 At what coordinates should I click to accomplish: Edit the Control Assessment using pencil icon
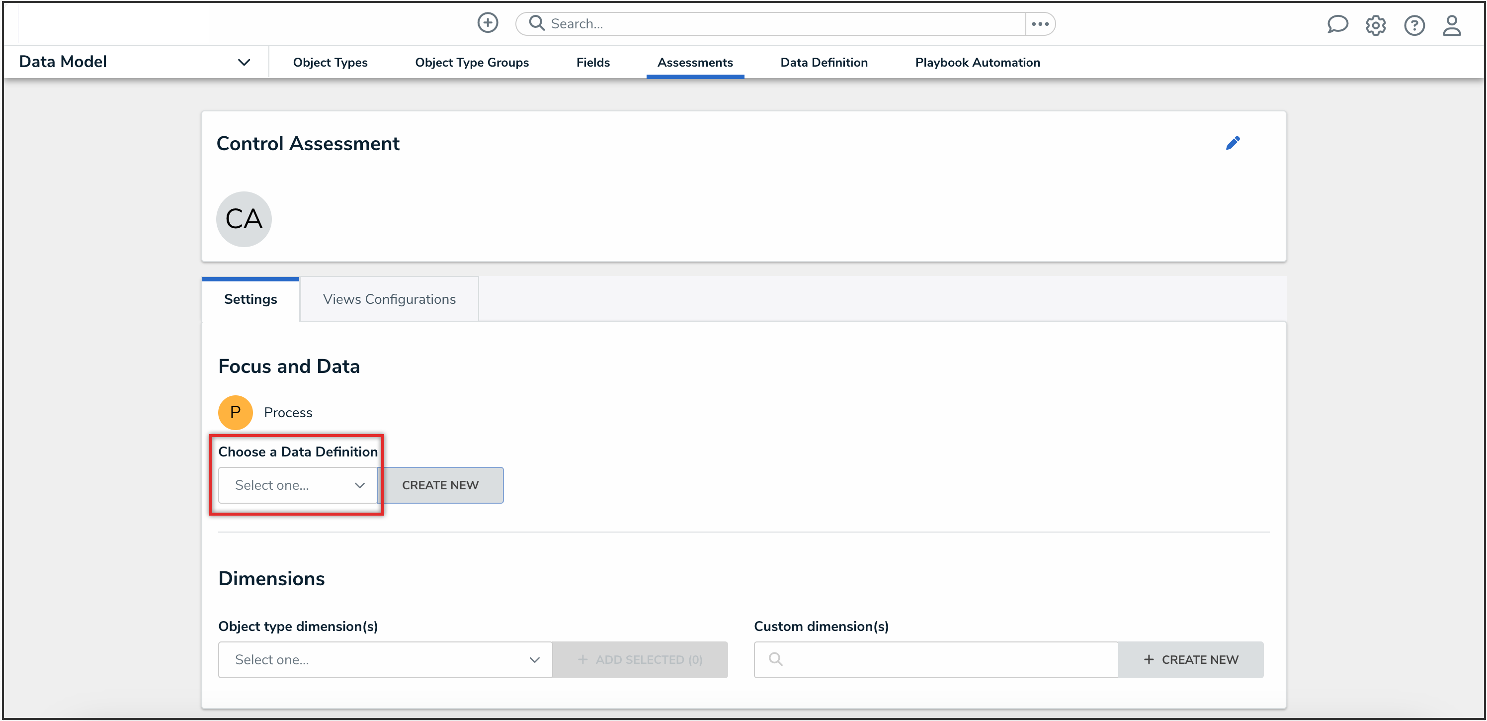(x=1234, y=143)
